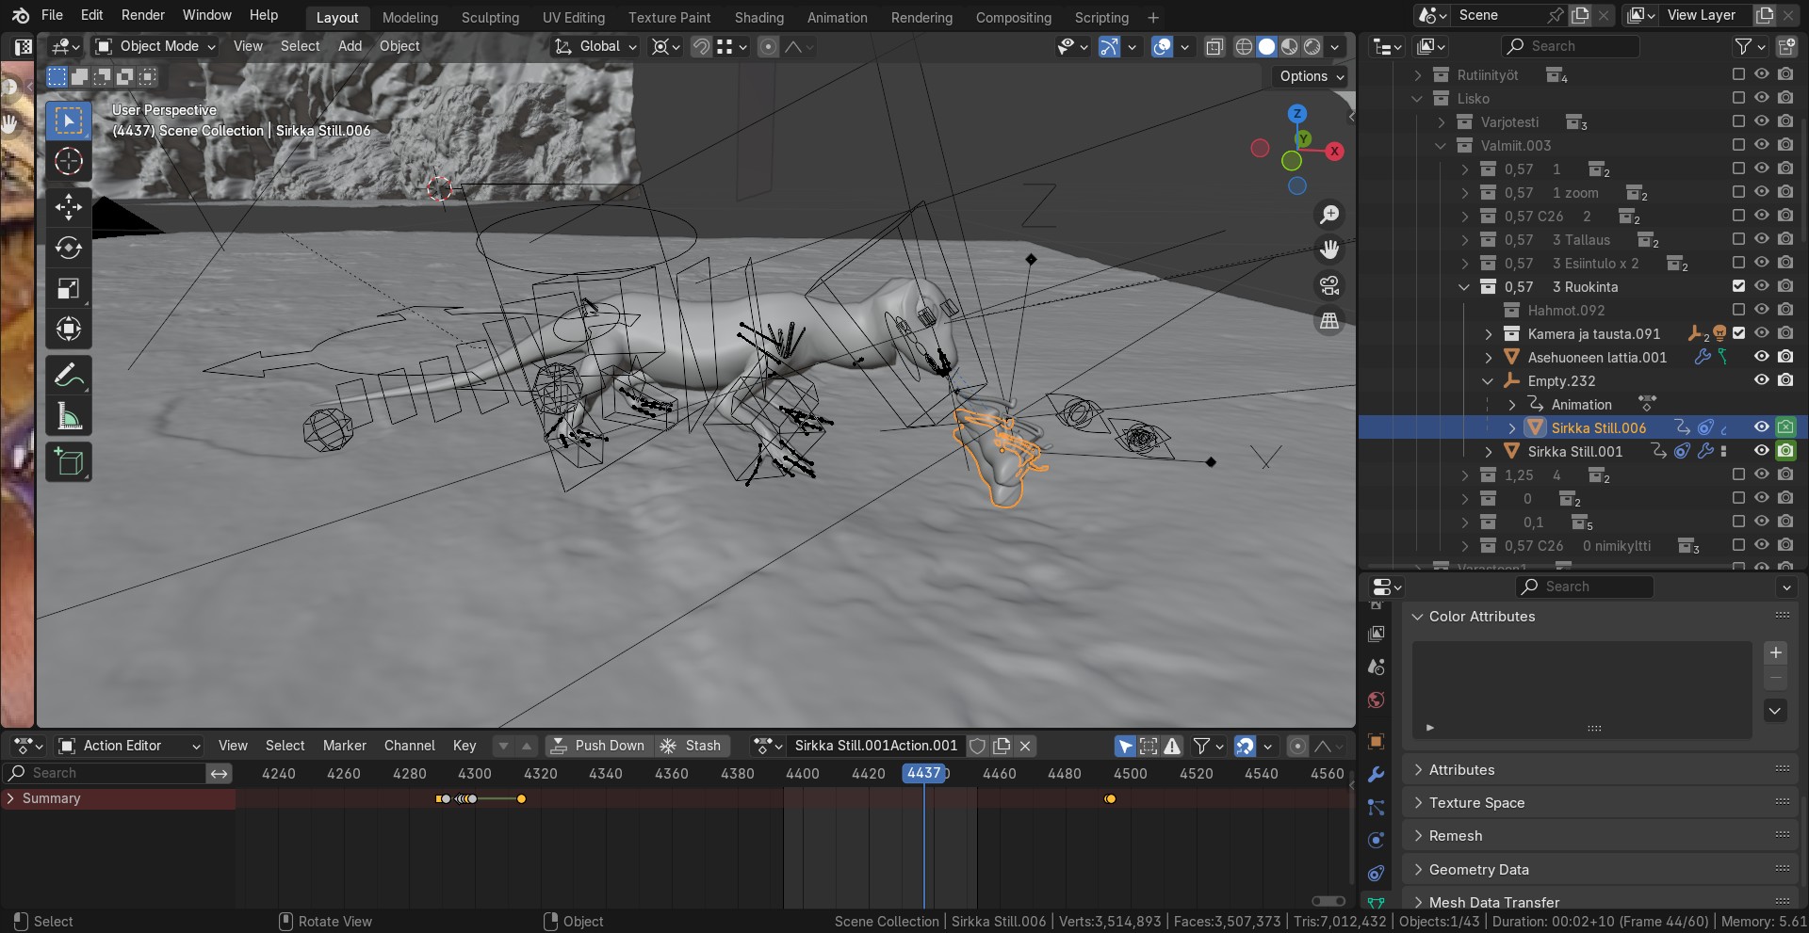Switch to the Shading workspace tab

pyautogui.click(x=758, y=17)
